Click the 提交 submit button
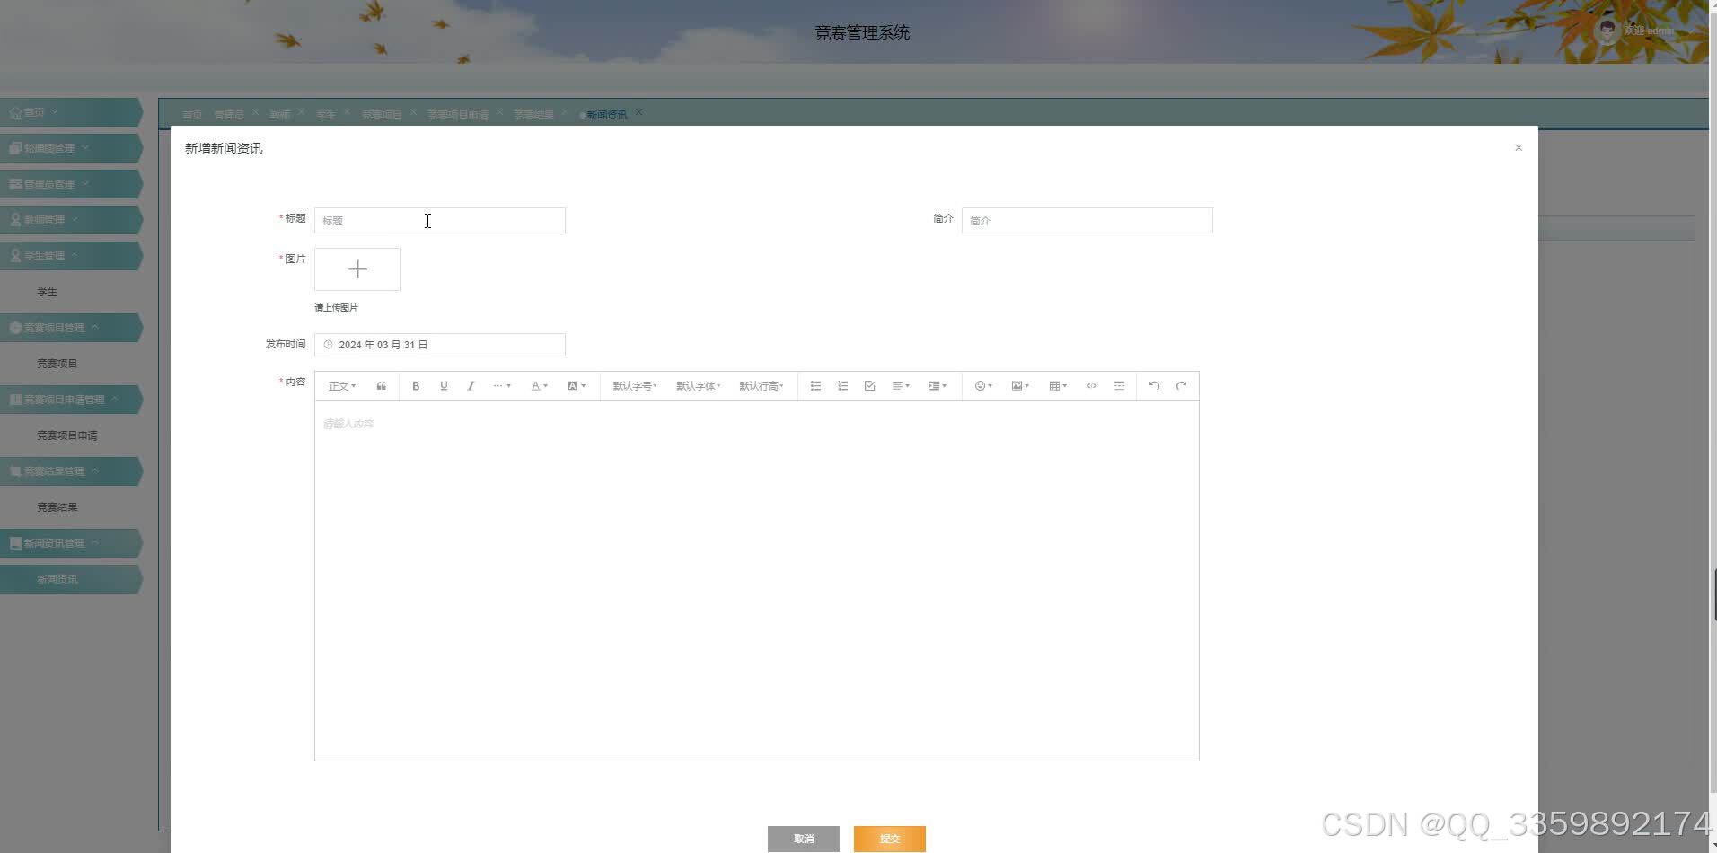 point(890,839)
